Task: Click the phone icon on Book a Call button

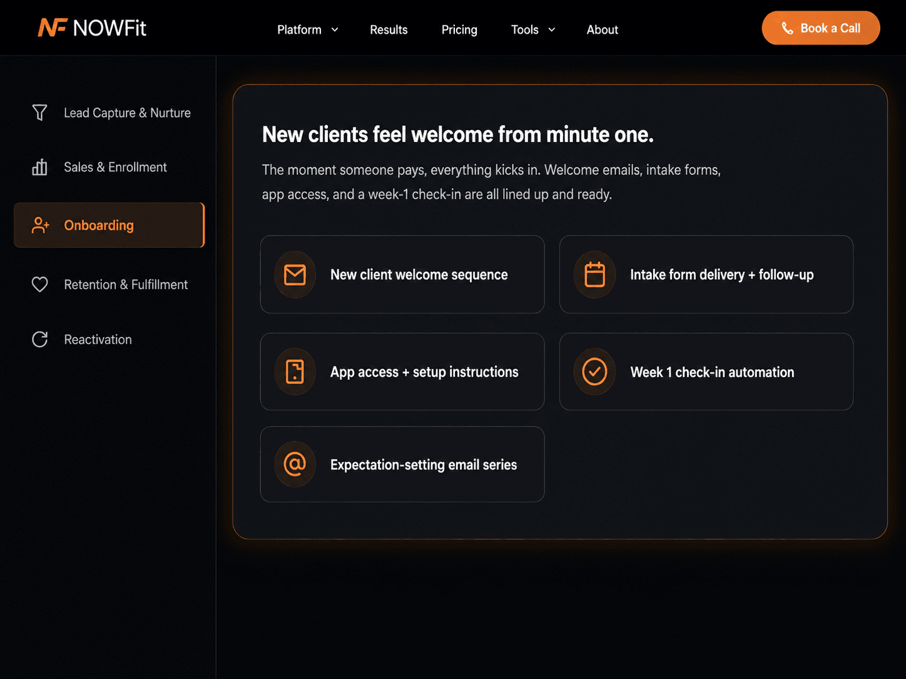Action: 788,28
